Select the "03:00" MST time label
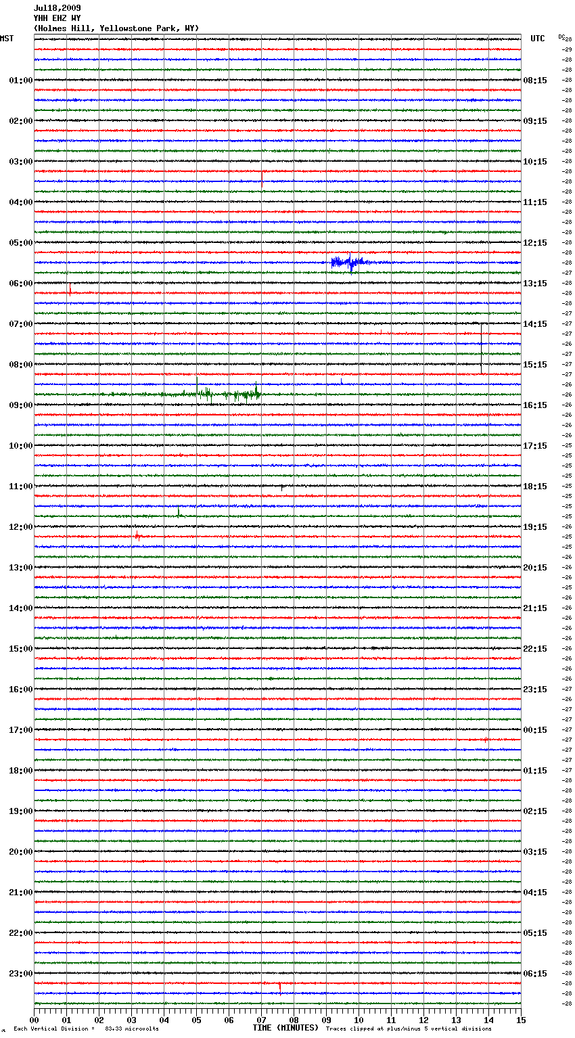 coord(21,162)
